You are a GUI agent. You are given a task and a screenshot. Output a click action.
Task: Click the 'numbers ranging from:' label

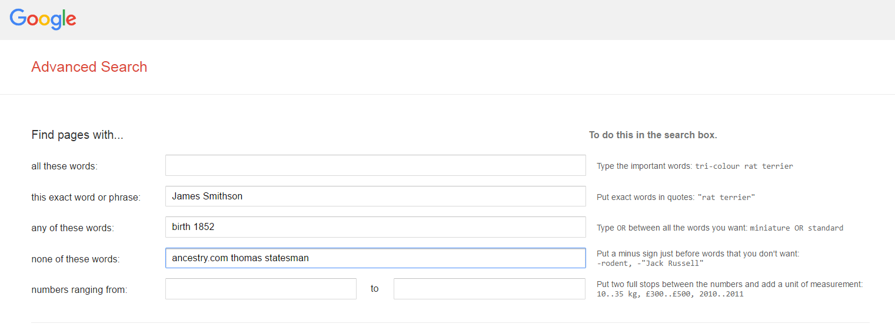[x=79, y=290]
